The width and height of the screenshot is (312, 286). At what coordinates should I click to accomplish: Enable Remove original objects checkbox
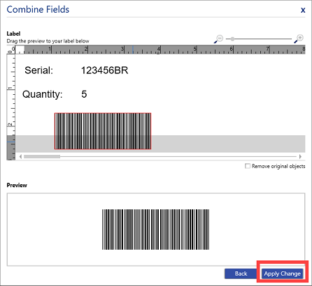pyautogui.click(x=248, y=166)
